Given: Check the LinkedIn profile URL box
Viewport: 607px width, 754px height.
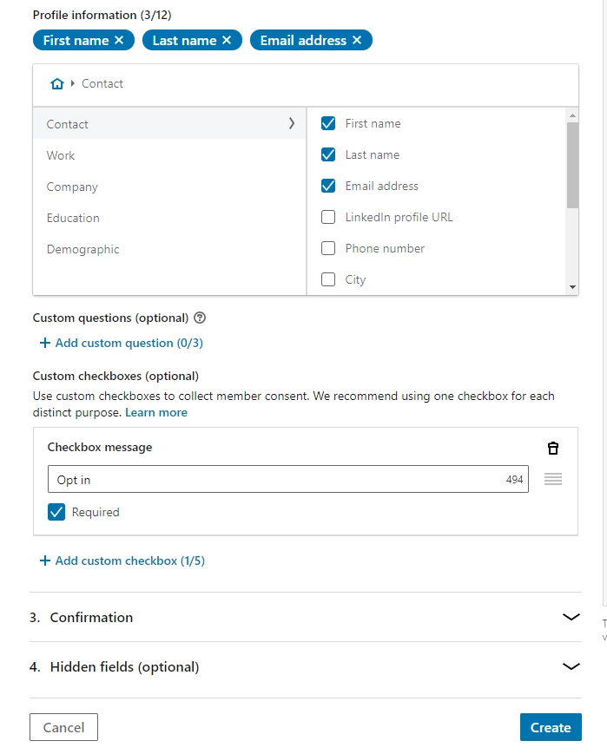Looking at the screenshot, I should 328,218.
